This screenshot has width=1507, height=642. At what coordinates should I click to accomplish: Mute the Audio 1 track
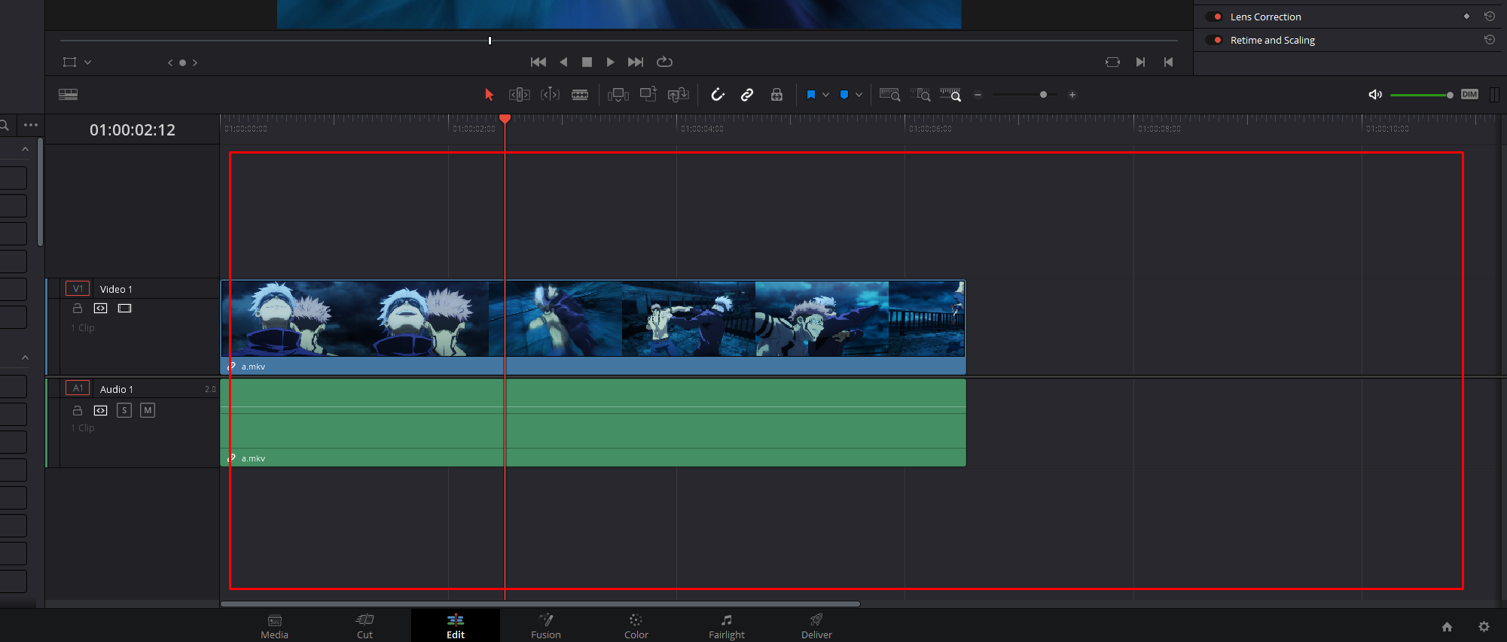tap(148, 410)
